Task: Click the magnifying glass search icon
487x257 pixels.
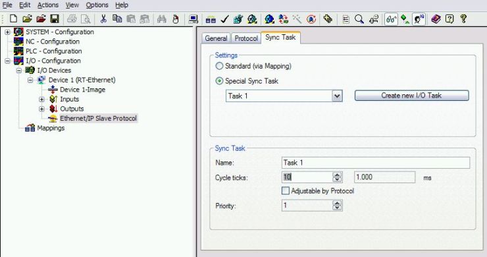Action: pyautogui.click(x=359, y=19)
